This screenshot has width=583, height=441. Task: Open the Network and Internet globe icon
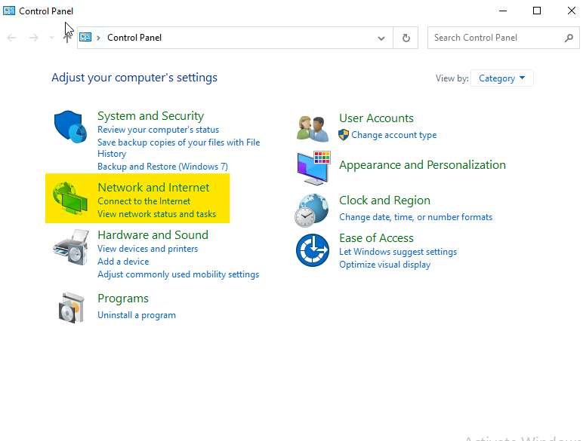pos(70,198)
